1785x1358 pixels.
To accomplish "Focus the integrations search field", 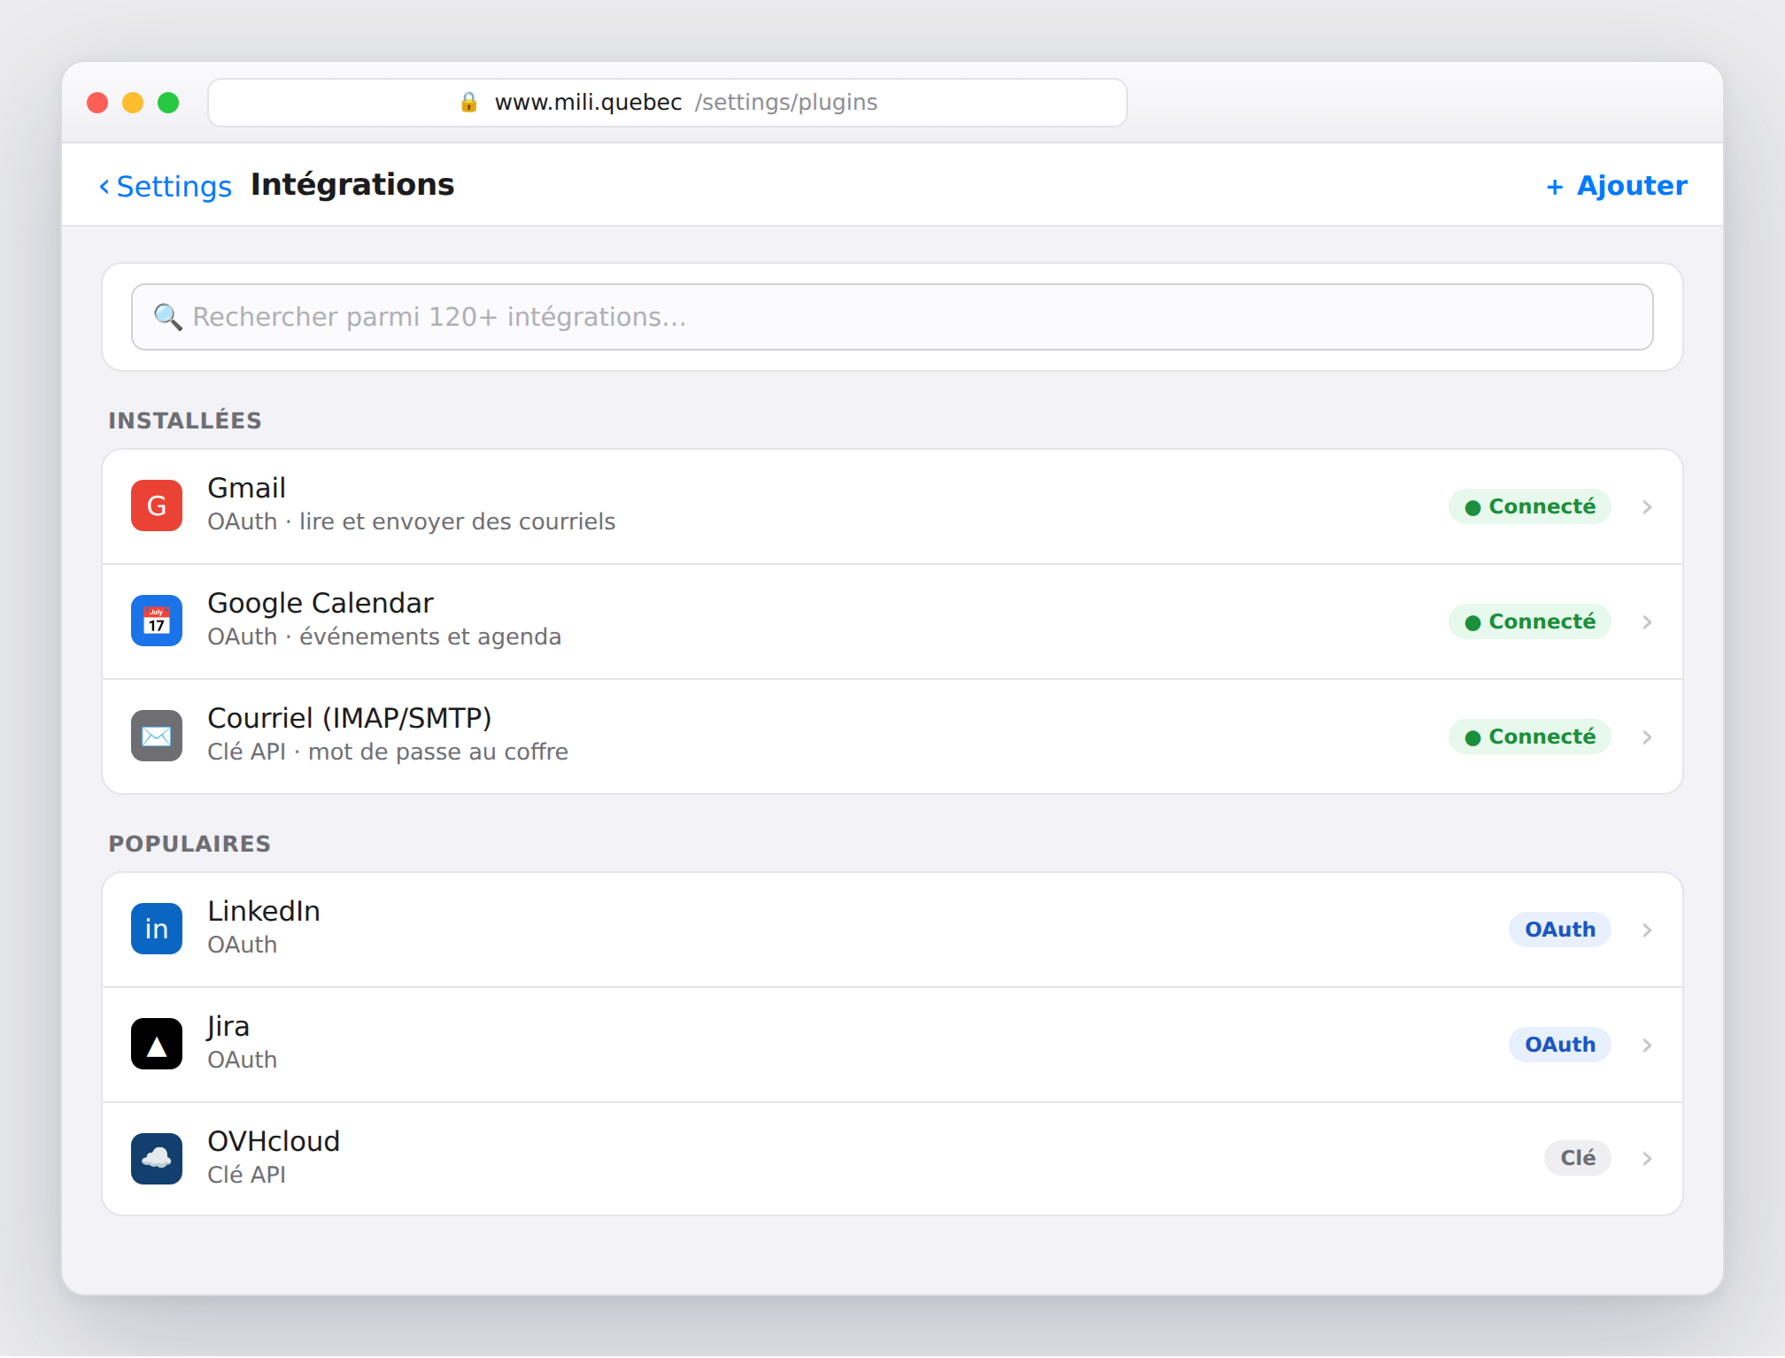I will pos(892,317).
